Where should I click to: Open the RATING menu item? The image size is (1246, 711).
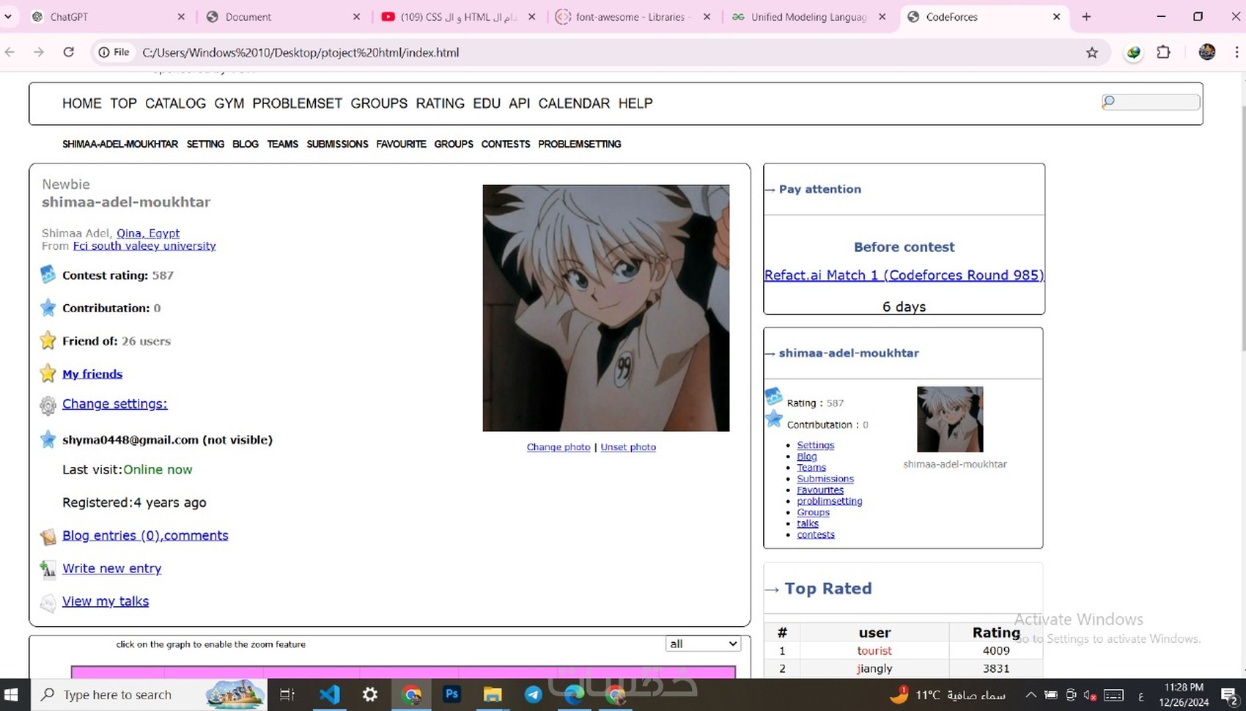440,103
